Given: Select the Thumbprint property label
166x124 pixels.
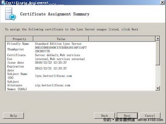Looking at the screenshot, I should [x=16, y=49].
